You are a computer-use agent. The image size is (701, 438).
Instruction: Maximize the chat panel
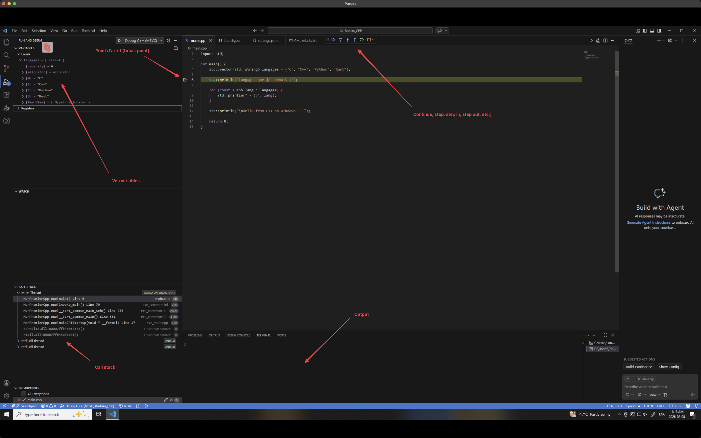tap(687, 40)
